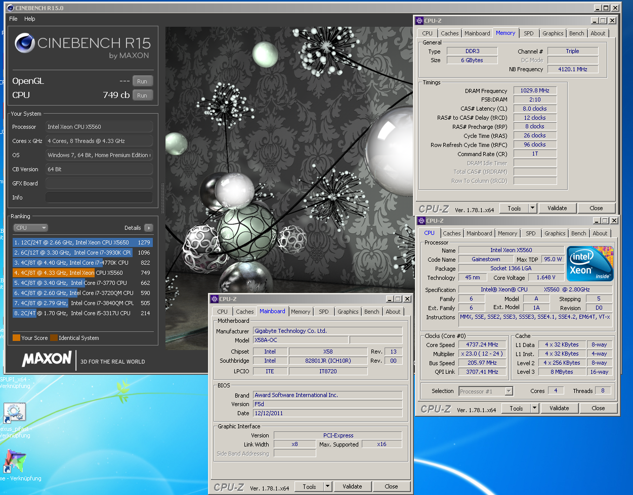Open the Graphics tab in the CPU-Z Memory window

point(553,33)
